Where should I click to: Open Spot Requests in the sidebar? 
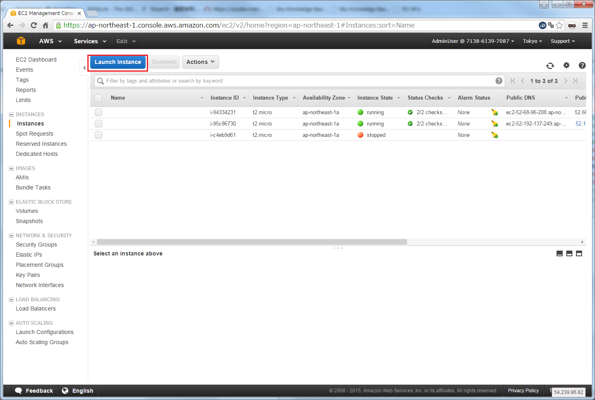pyautogui.click(x=34, y=134)
